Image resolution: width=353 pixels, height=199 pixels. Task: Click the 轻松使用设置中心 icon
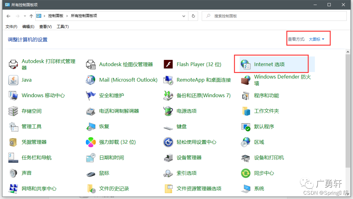click(168, 142)
